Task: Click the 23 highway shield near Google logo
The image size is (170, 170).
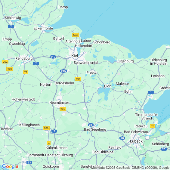Action: pyautogui.click(x=29, y=162)
